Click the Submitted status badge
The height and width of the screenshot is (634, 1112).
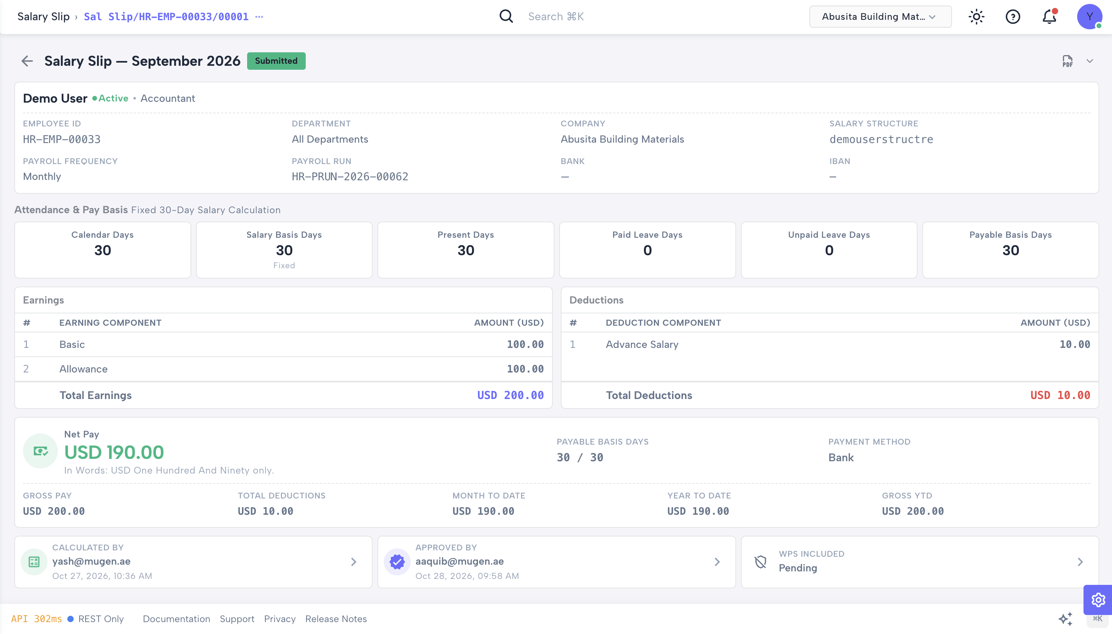[276, 61]
